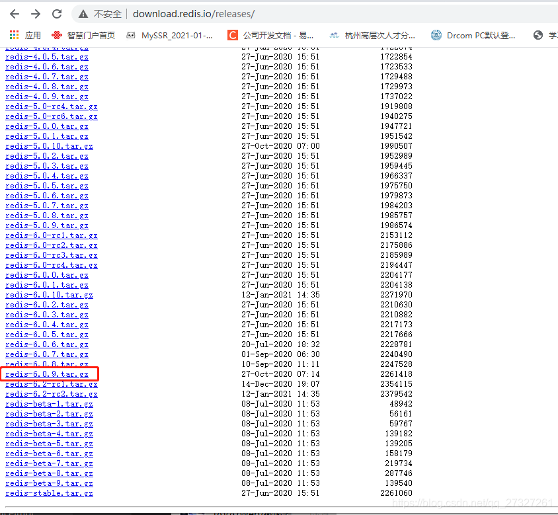The image size is (558, 515).
Task: Download redis-5.0-rc4.tar.gz
Action: [52, 106]
